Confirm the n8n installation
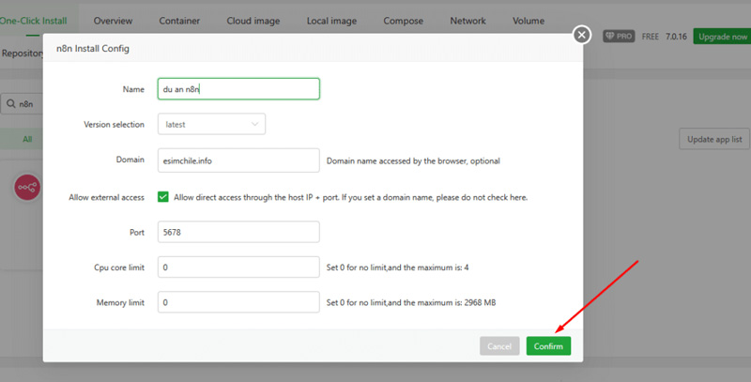 point(548,346)
